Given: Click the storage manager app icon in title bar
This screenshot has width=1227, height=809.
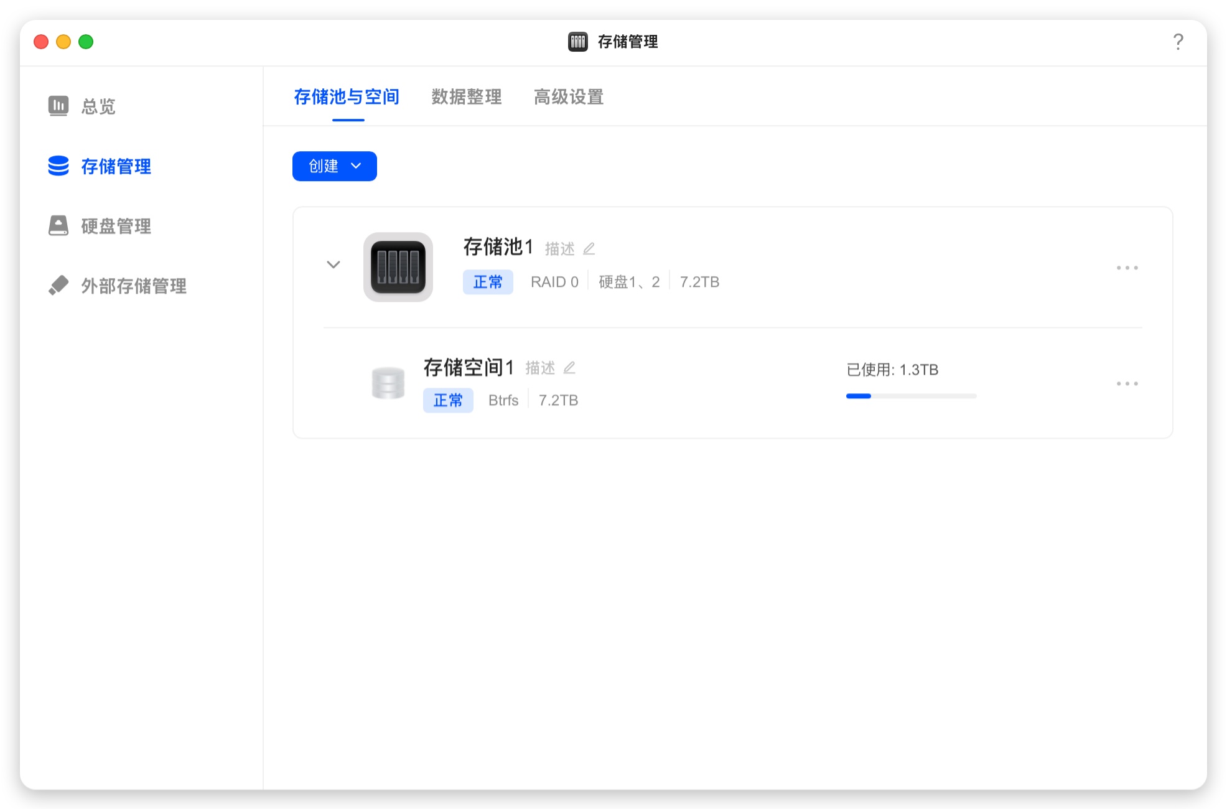Looking at the screenshot, I should pos(578,42).
